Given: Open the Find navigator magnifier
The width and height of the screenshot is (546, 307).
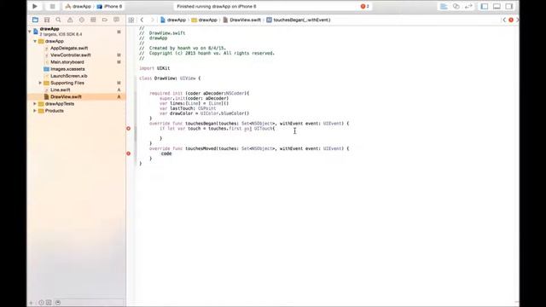Looking at the screenshot, I should pyautogui.click(x=59, y=20).
